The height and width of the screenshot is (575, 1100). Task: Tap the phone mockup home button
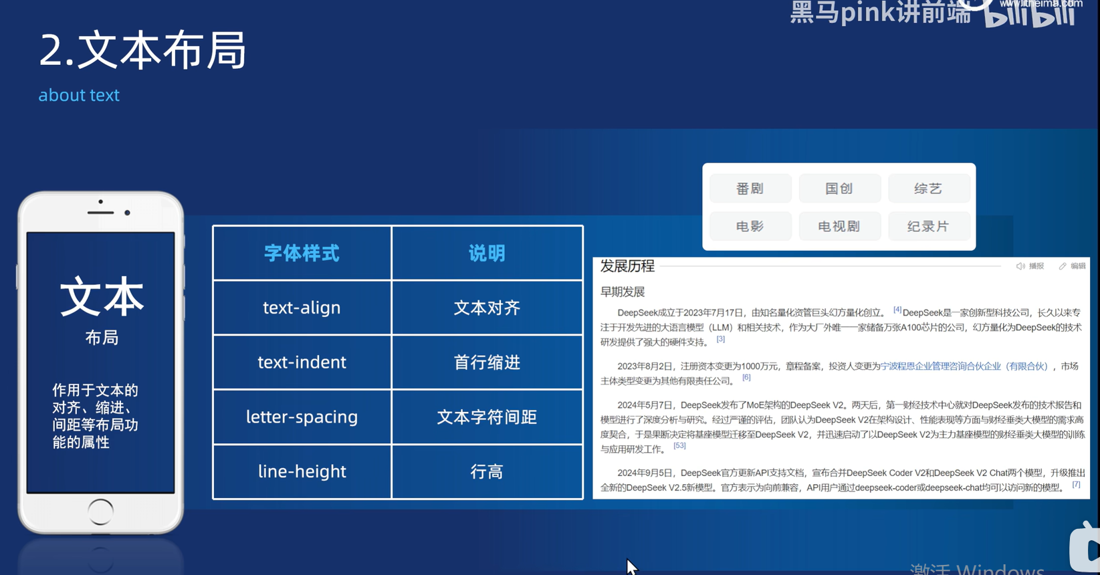[x=100, y=512]
